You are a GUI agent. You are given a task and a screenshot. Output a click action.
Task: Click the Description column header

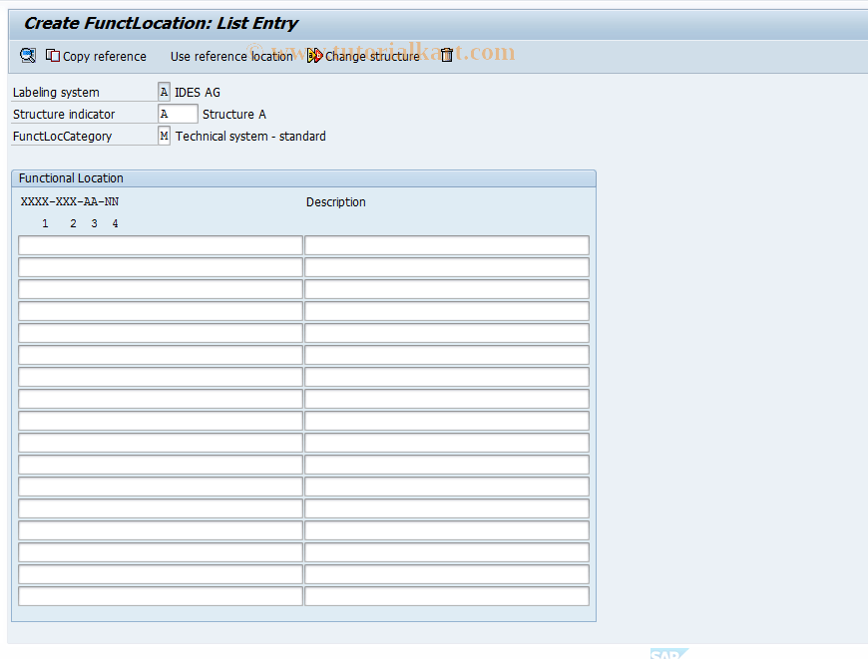(336, 201)
